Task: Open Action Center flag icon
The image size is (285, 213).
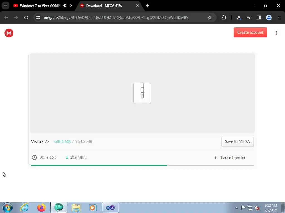Action: [x=243, y=208]
